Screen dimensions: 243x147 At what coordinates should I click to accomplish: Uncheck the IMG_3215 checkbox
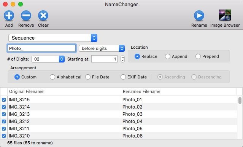click(4, 100)
